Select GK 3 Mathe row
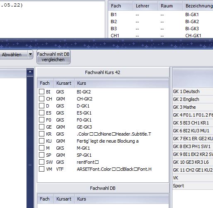This screenshot has height=208, width=213. (x=193, y=107)
